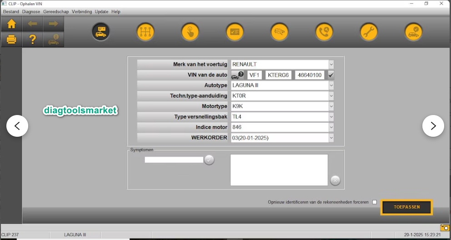Open the car magnifier search round icon
451x240 pixels.
pyautogui.click(x=280, y=32)
